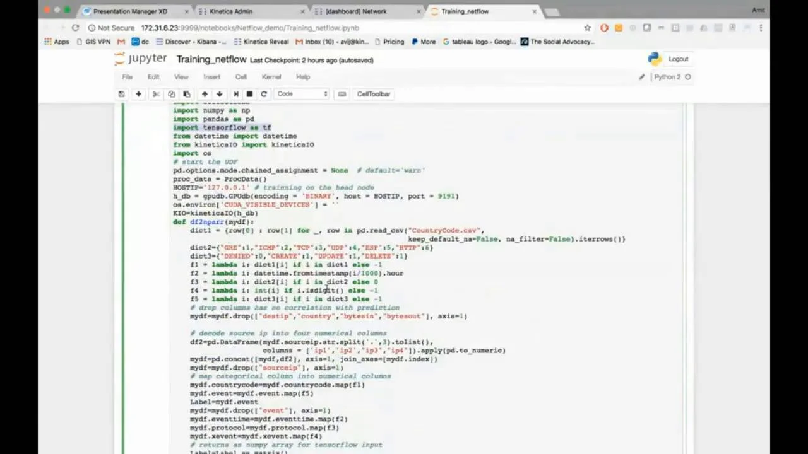808x454 pixels.
Task: Open the GIS VPN bookmark
Action: coord(93,42)
